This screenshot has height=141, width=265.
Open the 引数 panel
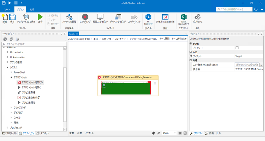click(x=79, y=133)
